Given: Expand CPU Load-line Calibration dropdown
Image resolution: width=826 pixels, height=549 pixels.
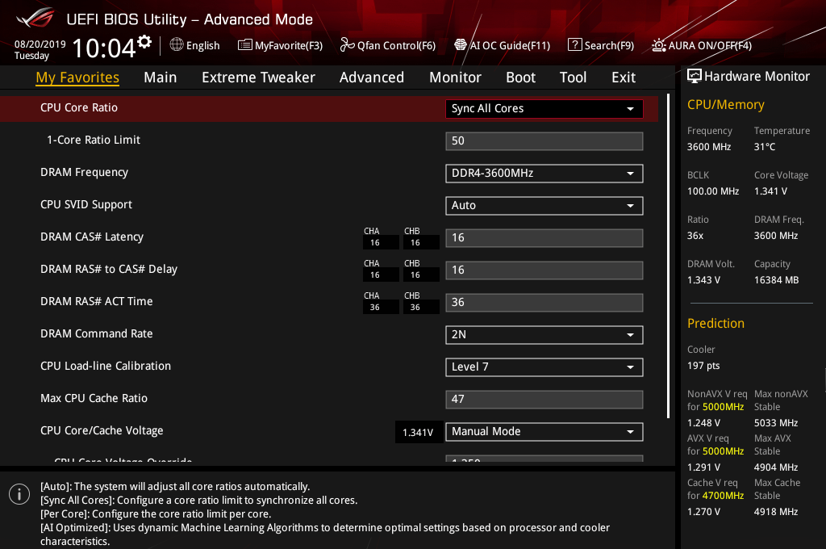Looking at the screenshot, I should point(544,367).
